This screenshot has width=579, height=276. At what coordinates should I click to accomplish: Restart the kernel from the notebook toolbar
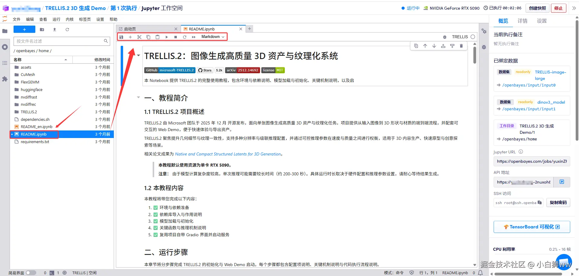pos(185,37)
